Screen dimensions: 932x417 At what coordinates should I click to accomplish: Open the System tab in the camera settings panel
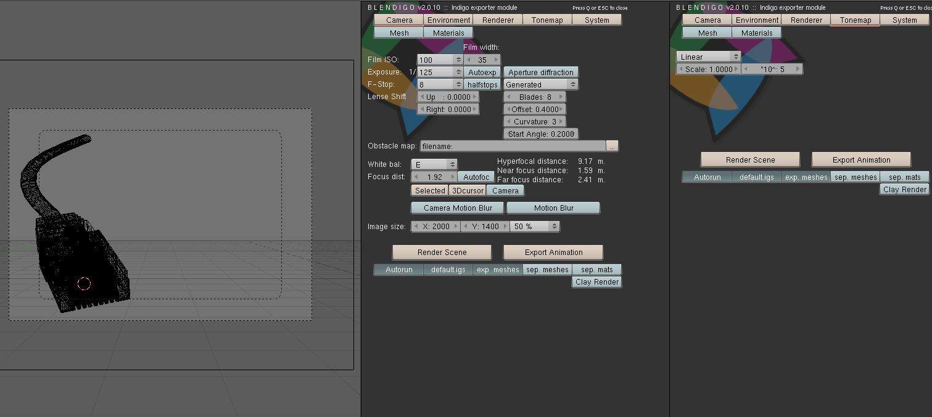pos(596,20)
